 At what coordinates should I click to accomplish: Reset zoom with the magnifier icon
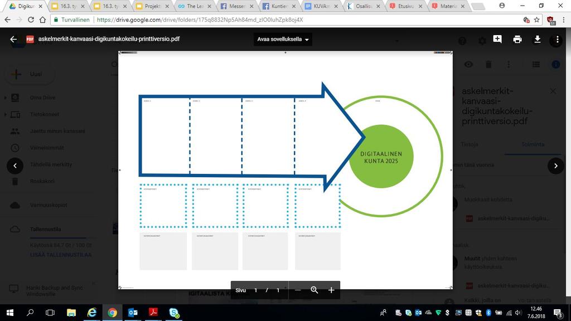[x=314, y=290]
